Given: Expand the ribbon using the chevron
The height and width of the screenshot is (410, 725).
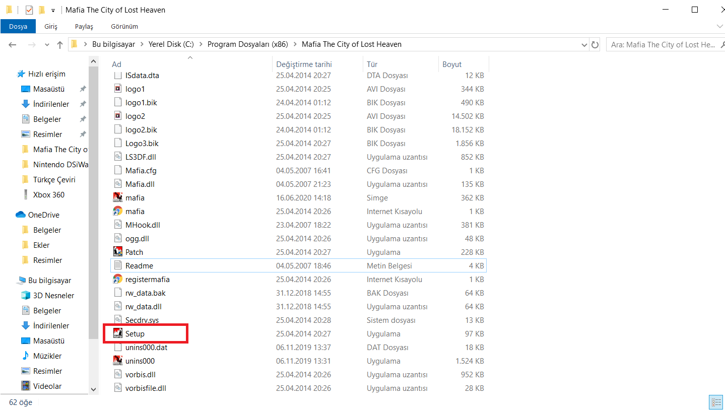Looking at the screenshot, I should click(719, 26).
